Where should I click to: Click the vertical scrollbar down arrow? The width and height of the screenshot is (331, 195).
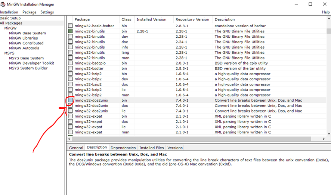329,133
